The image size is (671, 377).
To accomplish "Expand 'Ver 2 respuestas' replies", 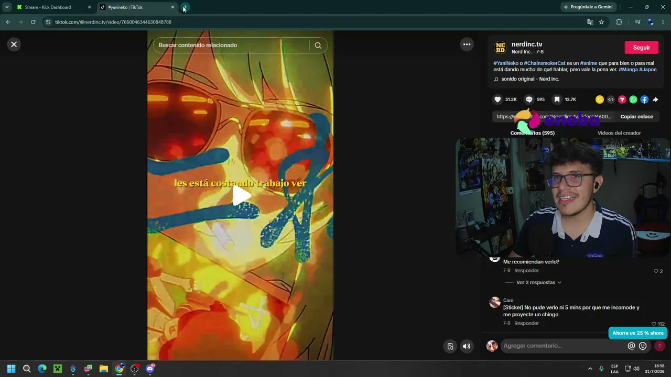I will click(x=539, y=283).
